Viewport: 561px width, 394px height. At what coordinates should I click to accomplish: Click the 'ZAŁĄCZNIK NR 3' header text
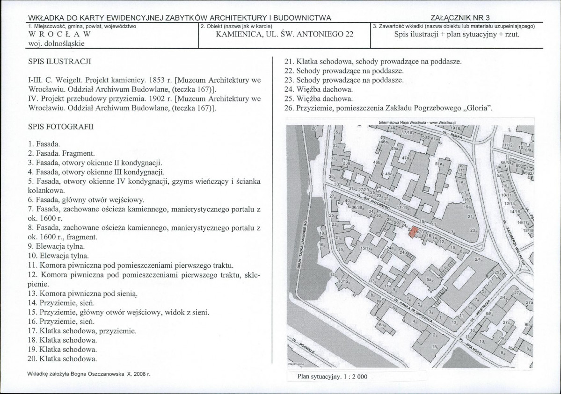tap(460, 18)
